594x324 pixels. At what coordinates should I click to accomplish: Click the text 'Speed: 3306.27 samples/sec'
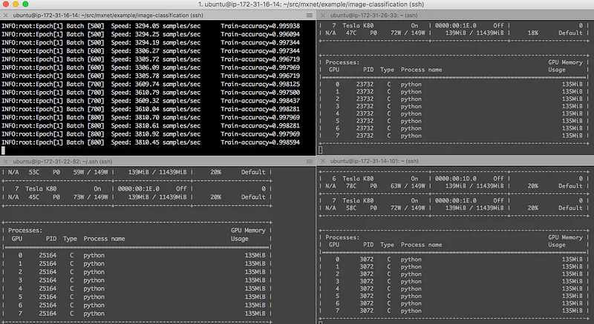coord(156,50)
